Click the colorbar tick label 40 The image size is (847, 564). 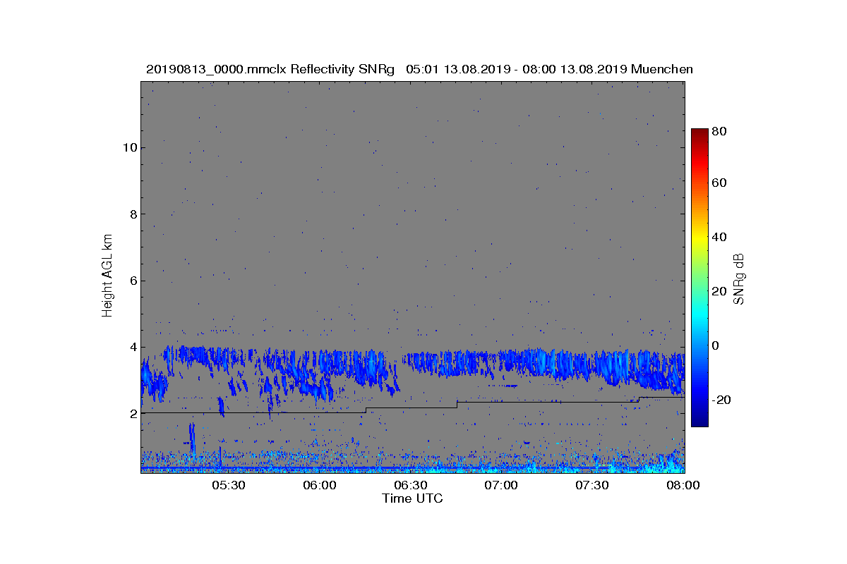[720, 237]
